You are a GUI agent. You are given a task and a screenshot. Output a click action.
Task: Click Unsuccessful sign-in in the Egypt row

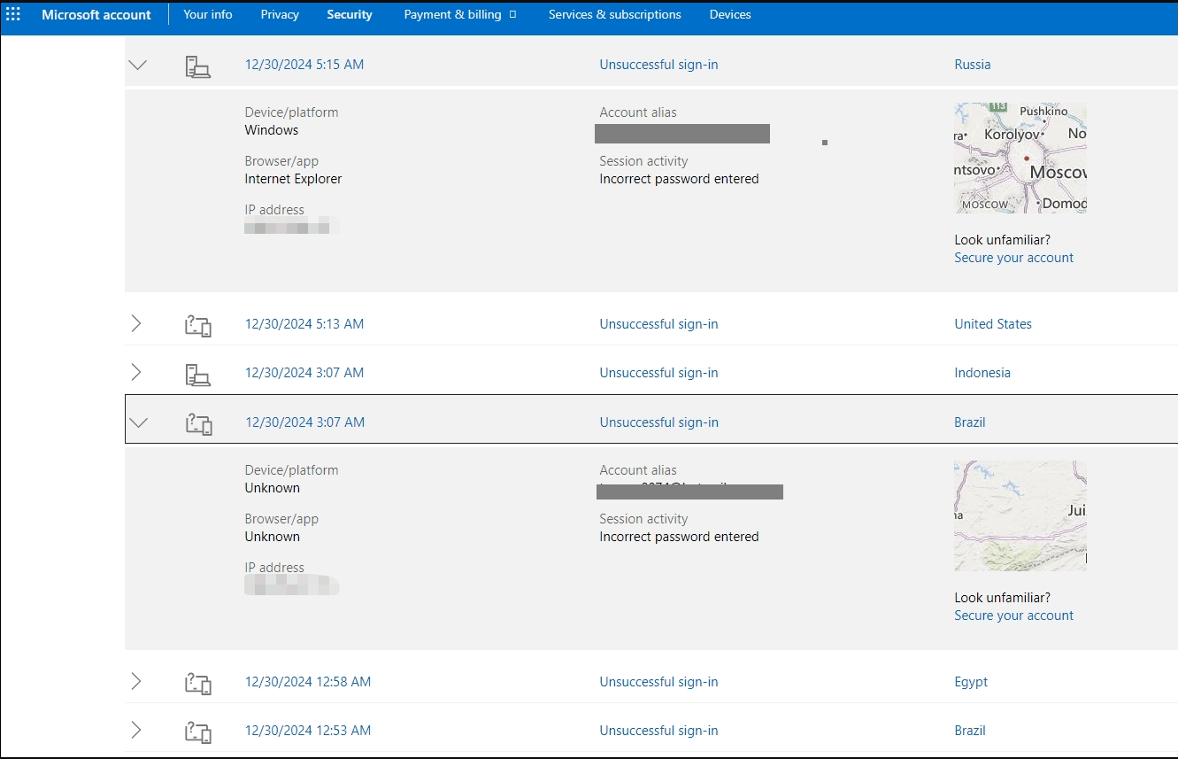(x=658, y=682)
